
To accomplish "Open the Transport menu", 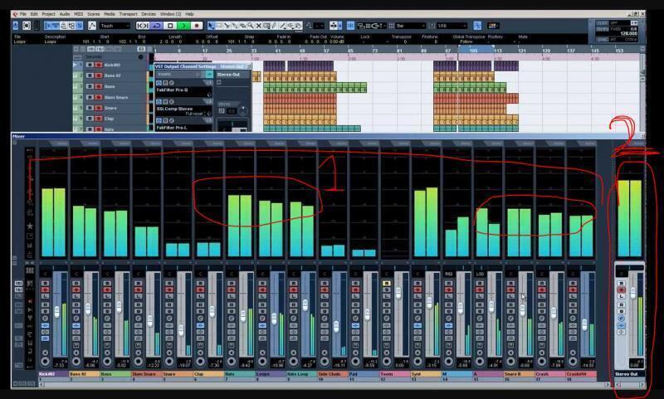I will (x=128, y=14).
